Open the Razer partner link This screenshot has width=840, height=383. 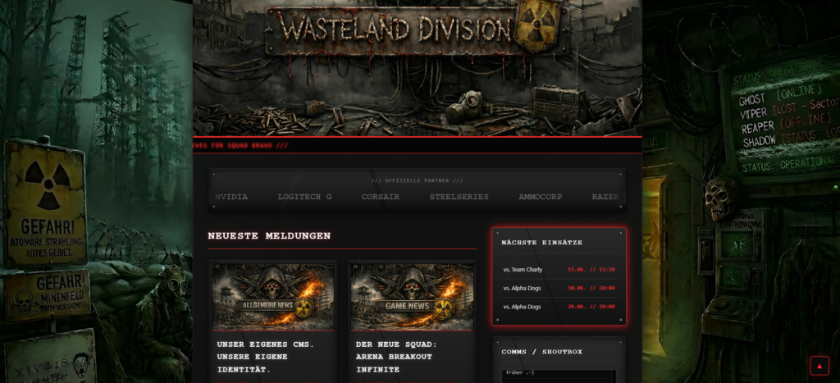(x=605, y=197)
